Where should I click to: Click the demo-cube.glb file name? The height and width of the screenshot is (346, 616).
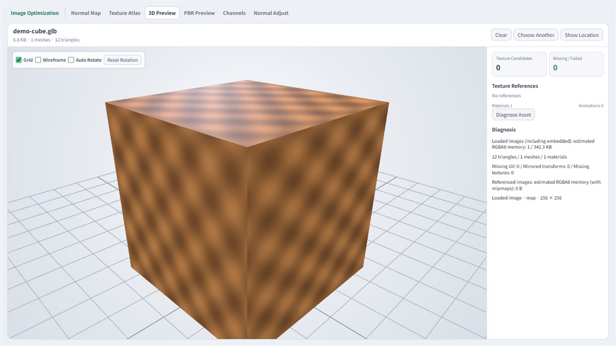35,31
